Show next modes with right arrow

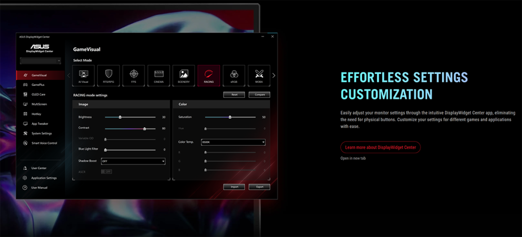[x=274, y=76]
